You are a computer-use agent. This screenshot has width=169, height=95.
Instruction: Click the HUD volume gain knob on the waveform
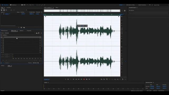point(80,26)
